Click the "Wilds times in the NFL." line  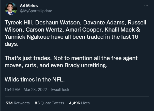click(x=35, y=79)
